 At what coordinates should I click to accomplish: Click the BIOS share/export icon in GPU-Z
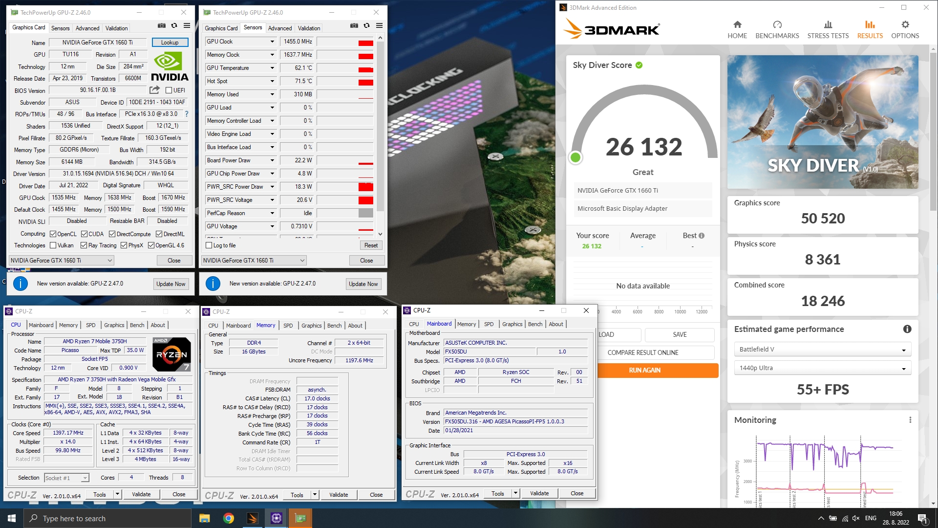coord(154,90)
